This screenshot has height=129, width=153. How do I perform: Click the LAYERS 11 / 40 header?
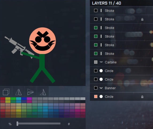(x=106, y=3)
